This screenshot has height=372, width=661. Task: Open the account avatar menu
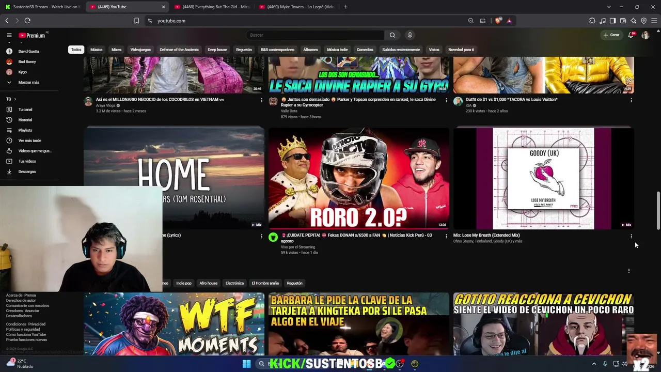(645, 35)
